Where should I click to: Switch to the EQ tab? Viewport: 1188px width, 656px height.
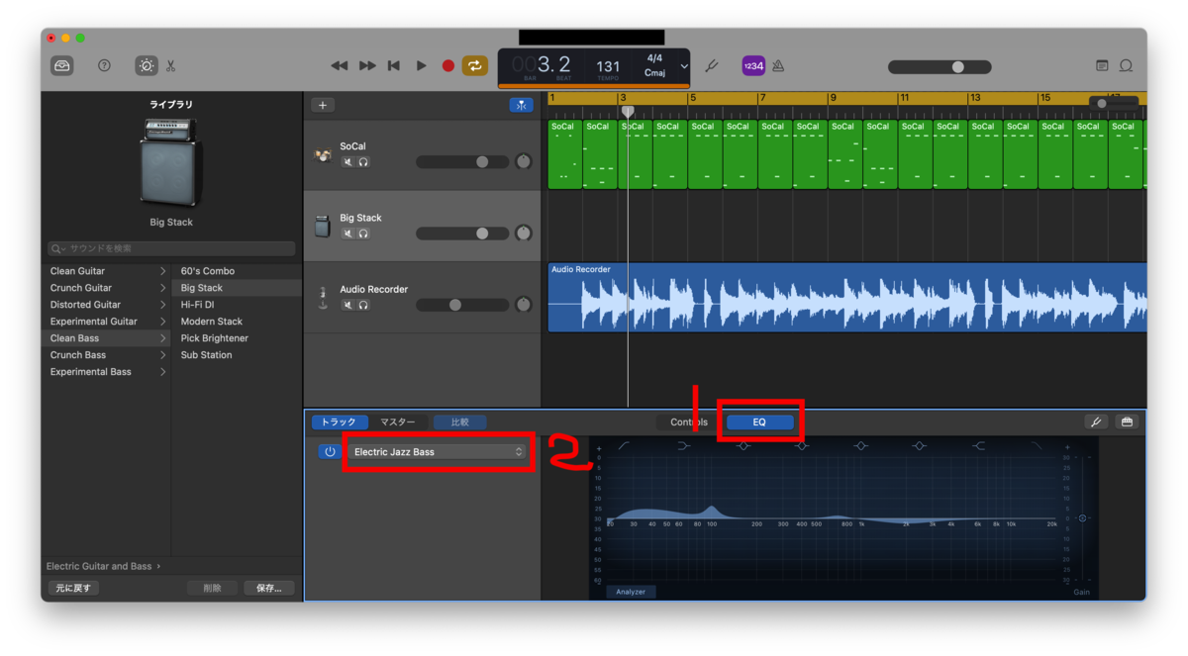(x=759, y=422)
